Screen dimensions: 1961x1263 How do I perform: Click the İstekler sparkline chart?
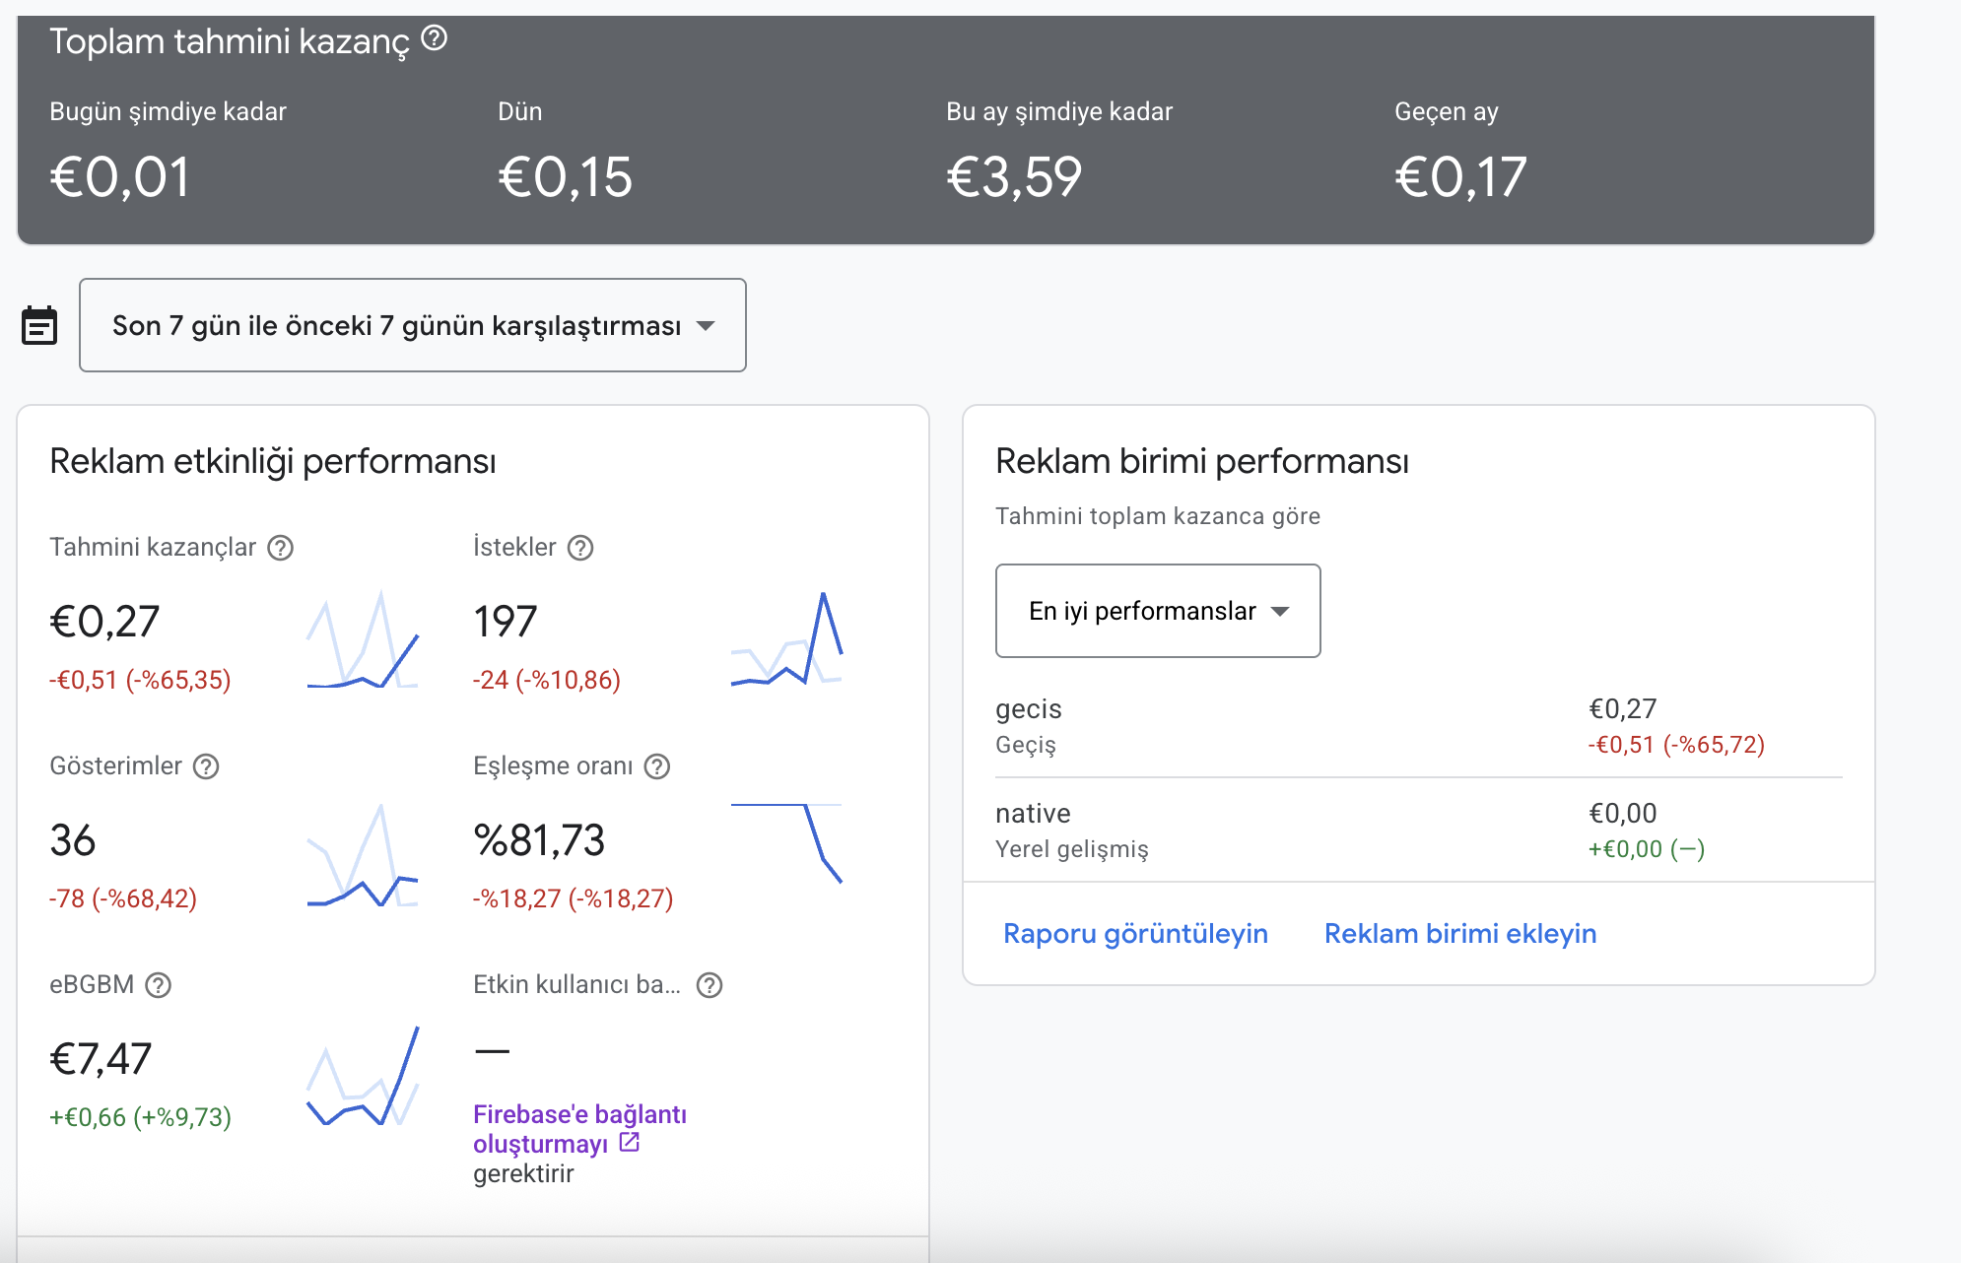coord(786,638)
